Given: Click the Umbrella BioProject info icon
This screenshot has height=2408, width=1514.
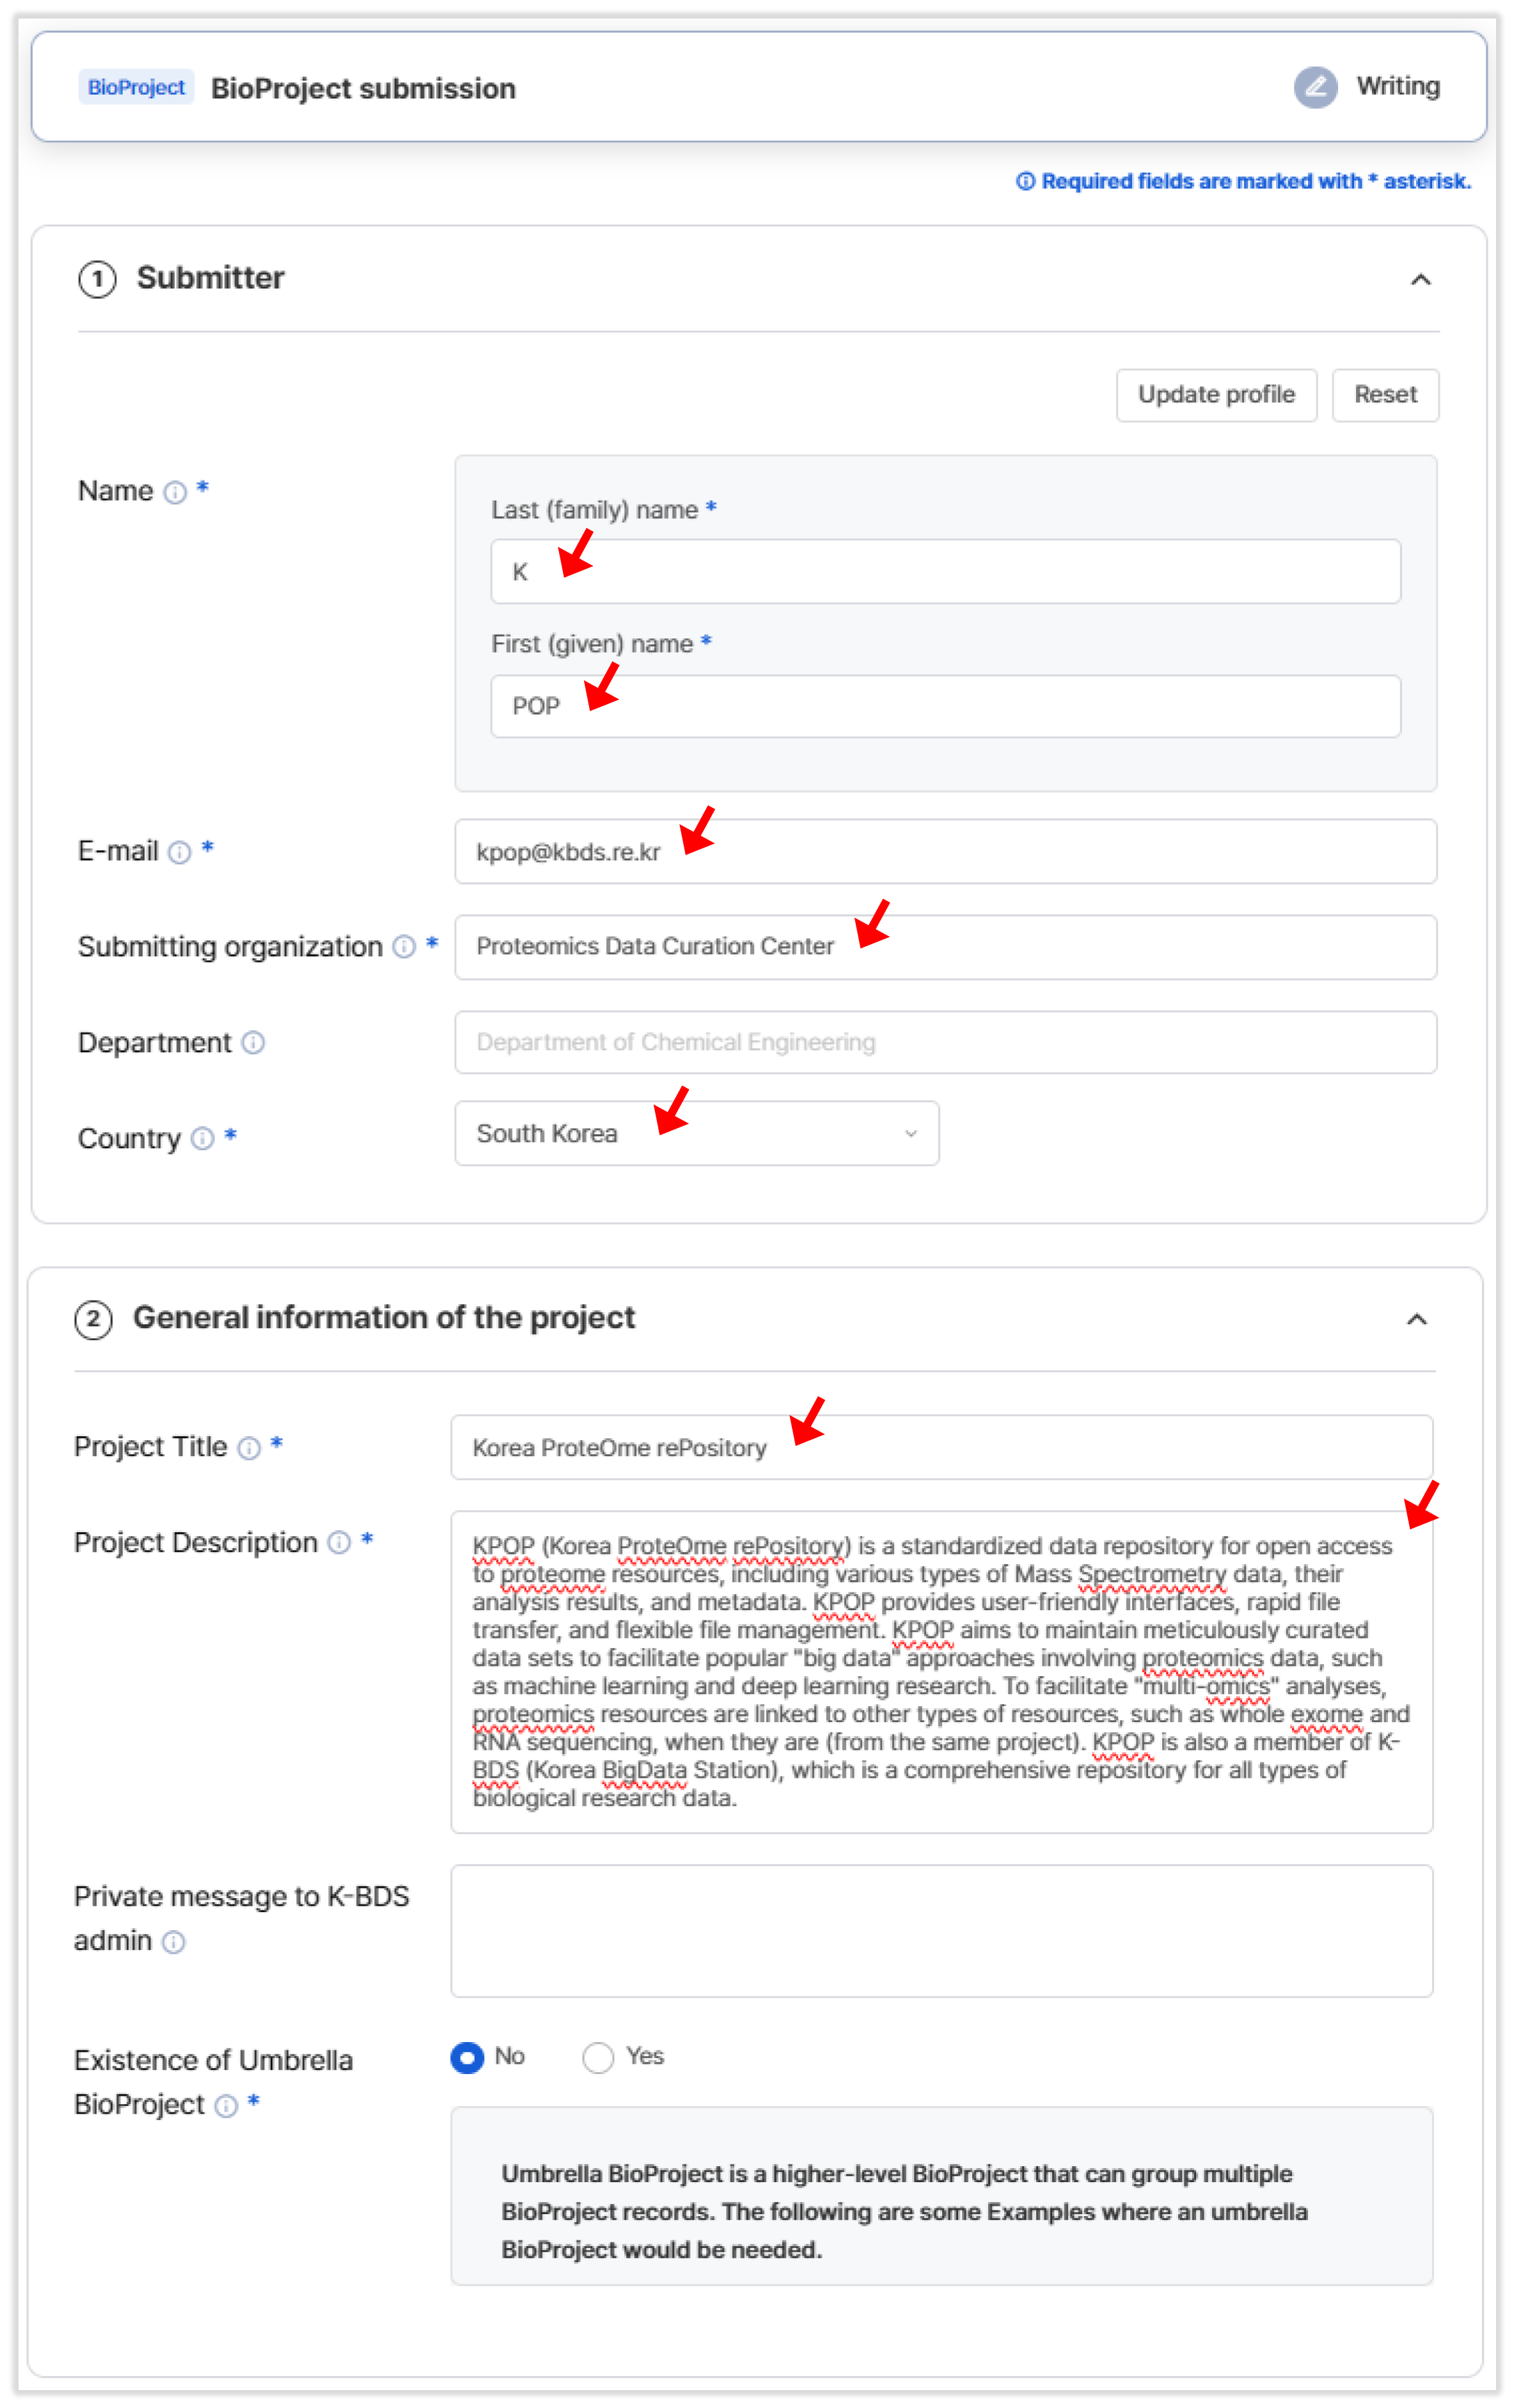Looking at the screenshot, I should 227,2106.
